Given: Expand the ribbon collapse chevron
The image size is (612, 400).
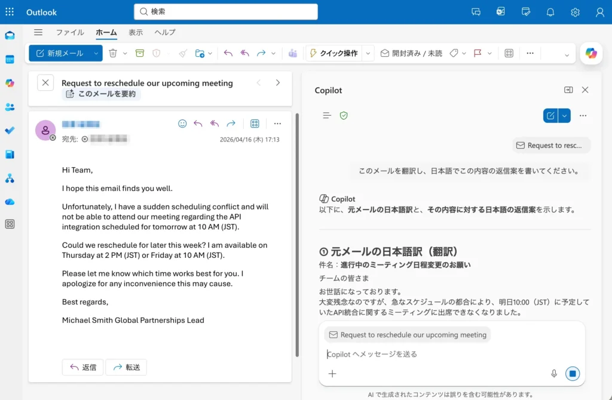Looking at the screenshot, I should [x=567, y=56].
